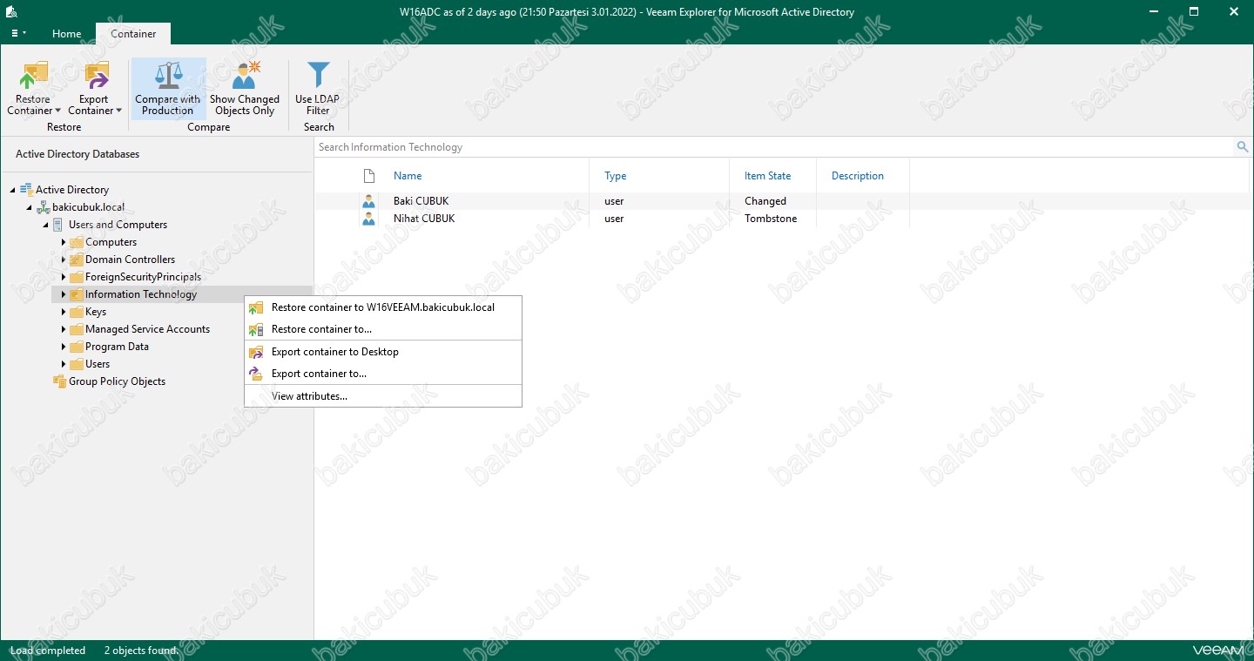Select the Keys folder icon
Image resolution: width=1254 pixels, height=661 pixels.
pos(76,312)
